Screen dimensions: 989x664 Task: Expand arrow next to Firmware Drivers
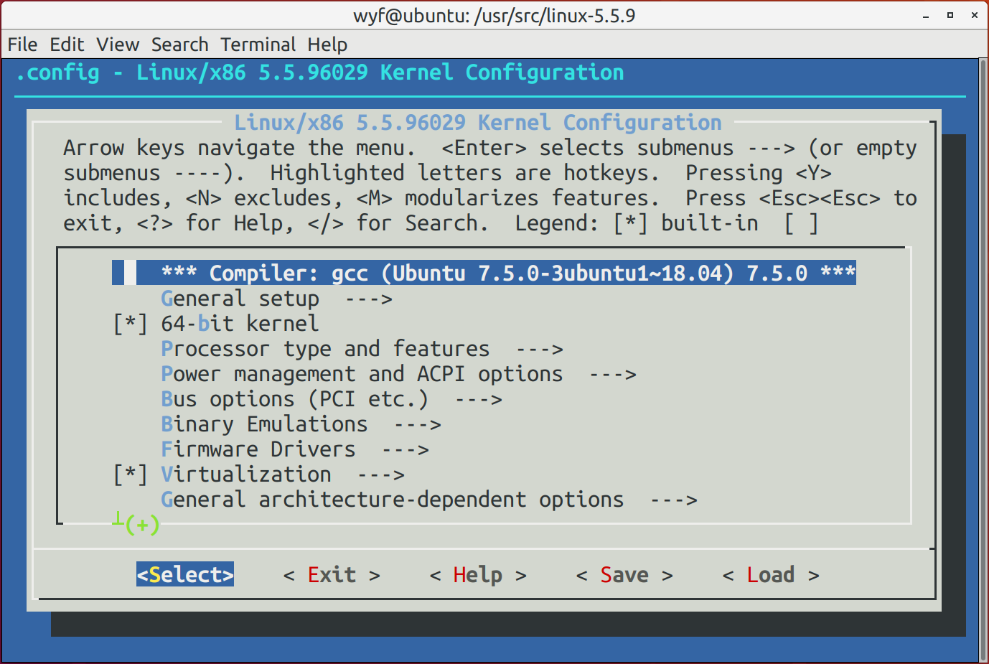tap(406, 450)
